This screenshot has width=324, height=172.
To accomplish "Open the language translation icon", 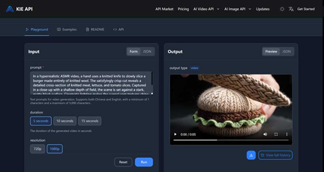I will click(x=291, y=9).
